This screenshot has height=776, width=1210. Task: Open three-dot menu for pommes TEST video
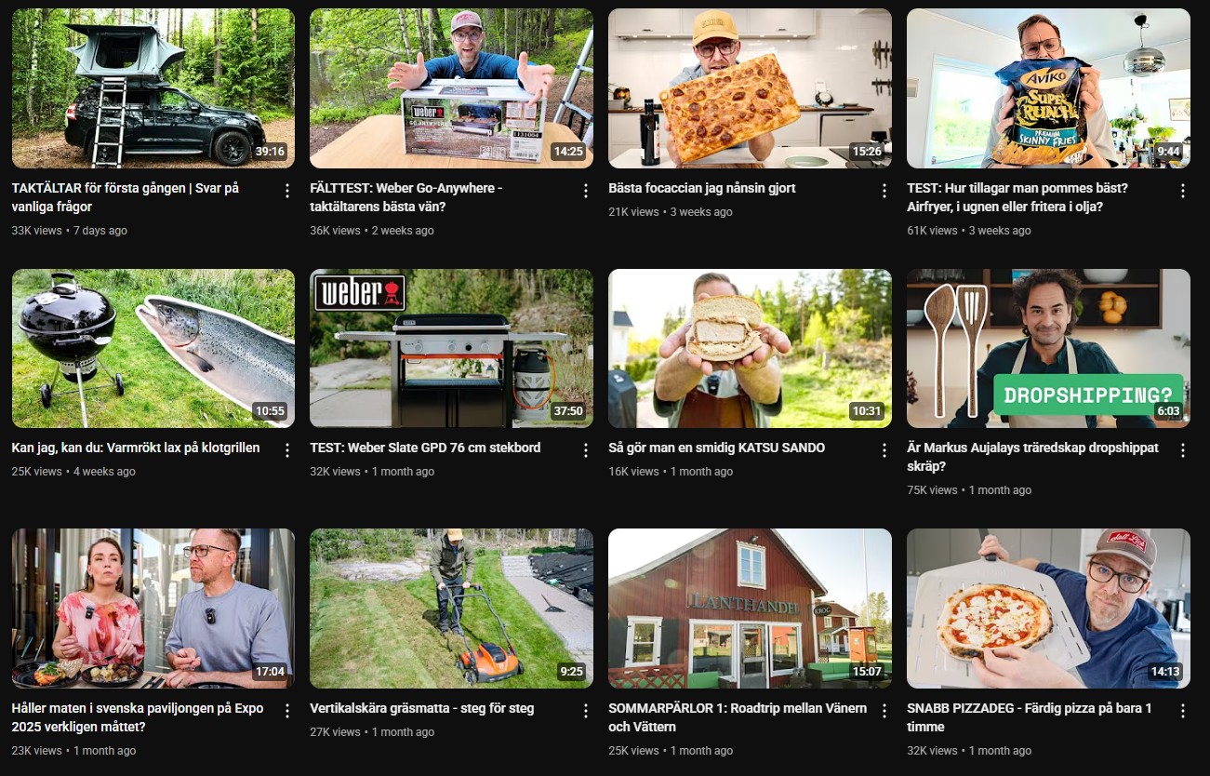pos(1183,191)
